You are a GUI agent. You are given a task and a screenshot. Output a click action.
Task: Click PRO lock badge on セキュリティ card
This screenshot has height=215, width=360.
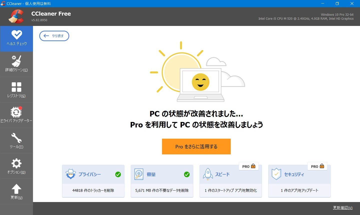tap(317, 166)
